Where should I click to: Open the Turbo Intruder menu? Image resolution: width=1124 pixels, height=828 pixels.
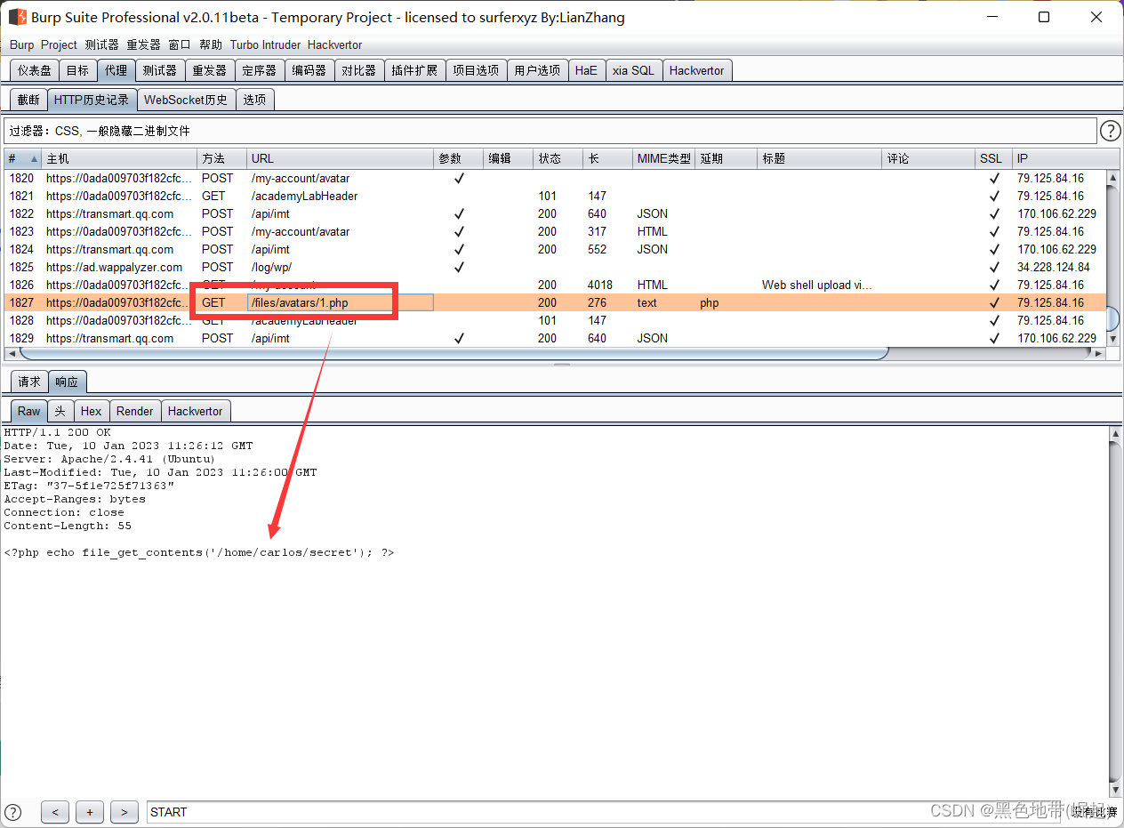[x=266, y=44]
